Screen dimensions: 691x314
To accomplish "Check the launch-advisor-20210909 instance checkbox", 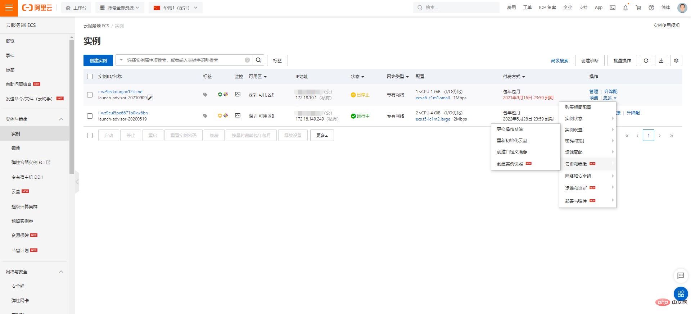I will [90, 95].
